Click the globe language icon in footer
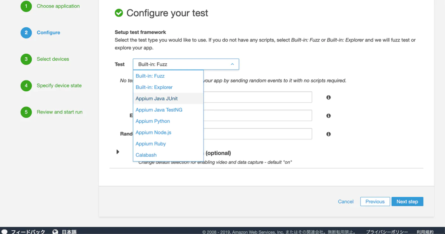Image resolution: width=445 pixels, height=234 pixels. tap(55, 232)
